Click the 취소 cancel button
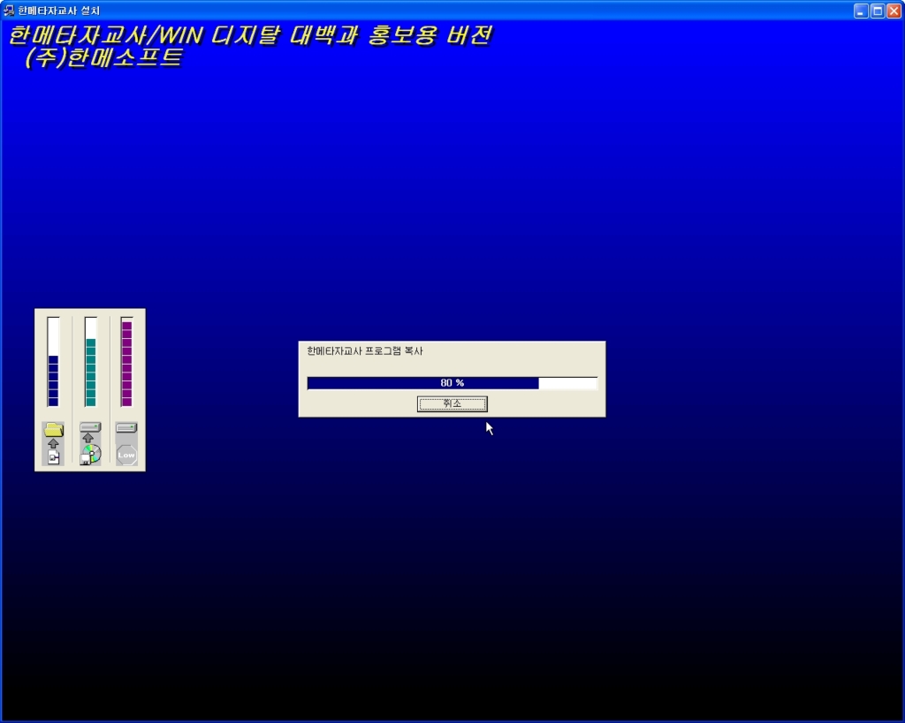 tap(452, 403)
